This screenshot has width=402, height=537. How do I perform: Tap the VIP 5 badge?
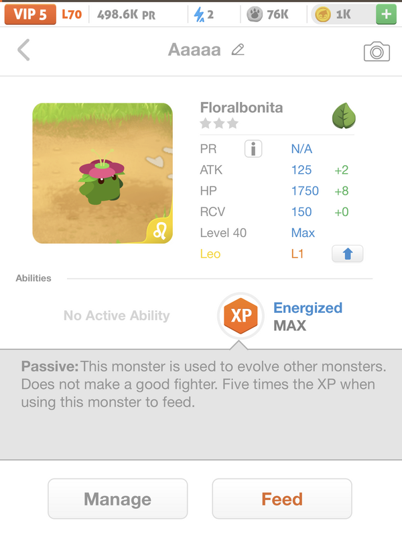(x=29, y=14)
